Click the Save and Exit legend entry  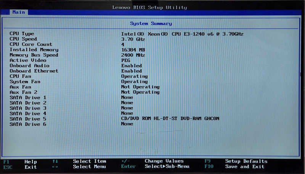245,166
